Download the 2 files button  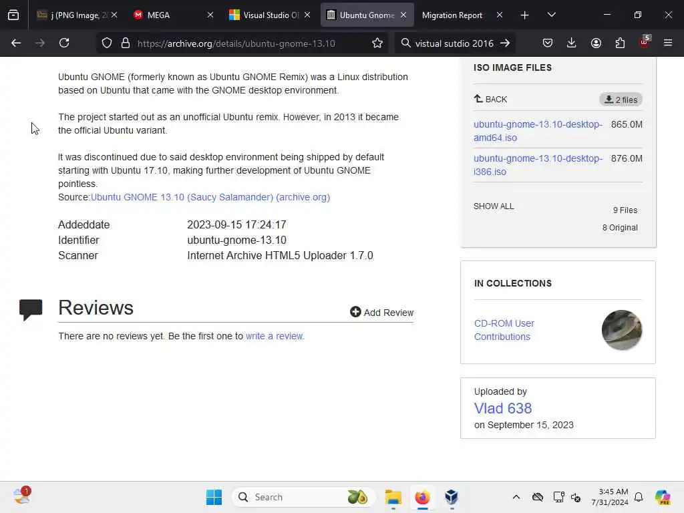point(621,100)
